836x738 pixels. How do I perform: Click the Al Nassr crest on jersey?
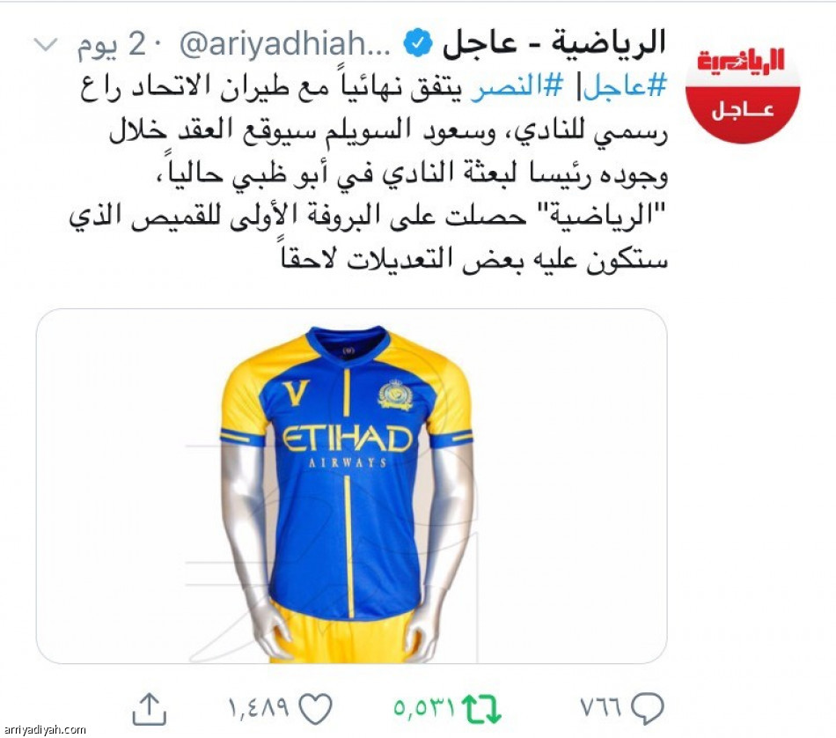395,395
